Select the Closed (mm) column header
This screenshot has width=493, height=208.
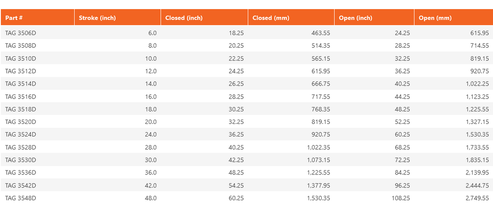(x=271, y=18)
